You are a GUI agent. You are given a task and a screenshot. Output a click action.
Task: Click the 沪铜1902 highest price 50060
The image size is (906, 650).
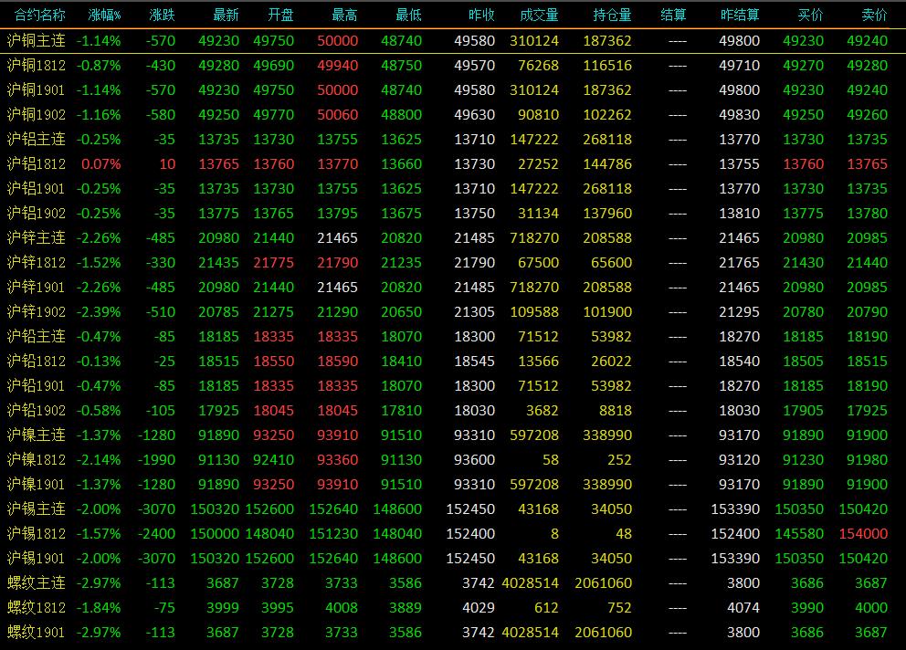pyautogui.click(x=337, y=115)
